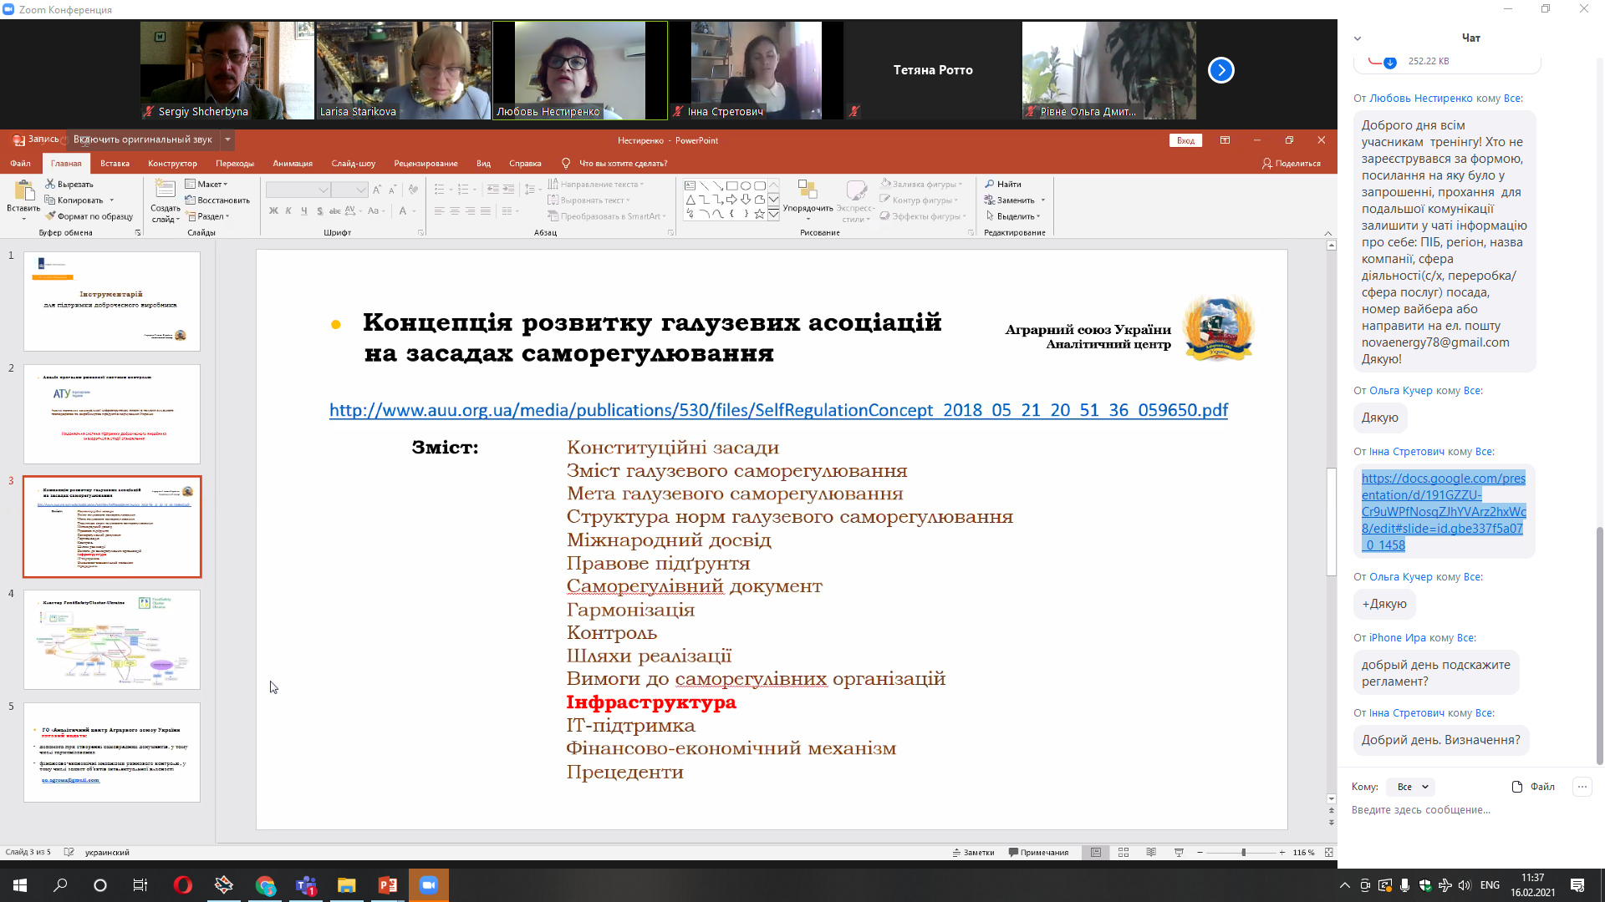The image size is (1605, 902).
Task: Toggle justify text alignment
Action: click(486, 211)
